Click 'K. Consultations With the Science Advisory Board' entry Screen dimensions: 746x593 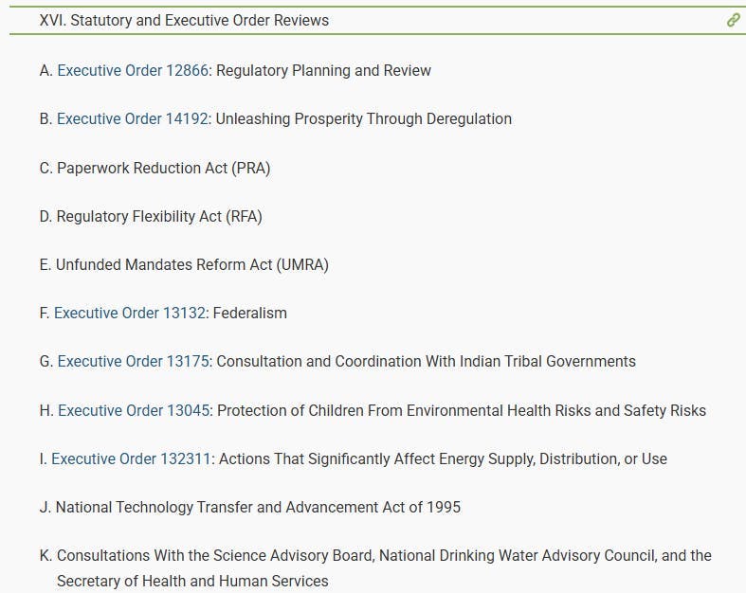click(375, 568)
